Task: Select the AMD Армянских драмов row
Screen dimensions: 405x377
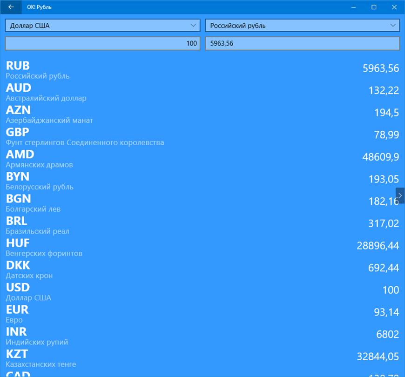Action: (202, 158)
